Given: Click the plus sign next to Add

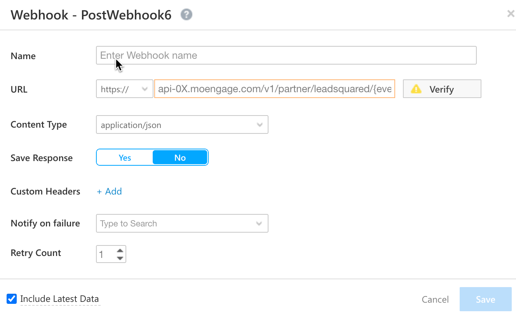Looking at the screenshot, I should point(99,191).
